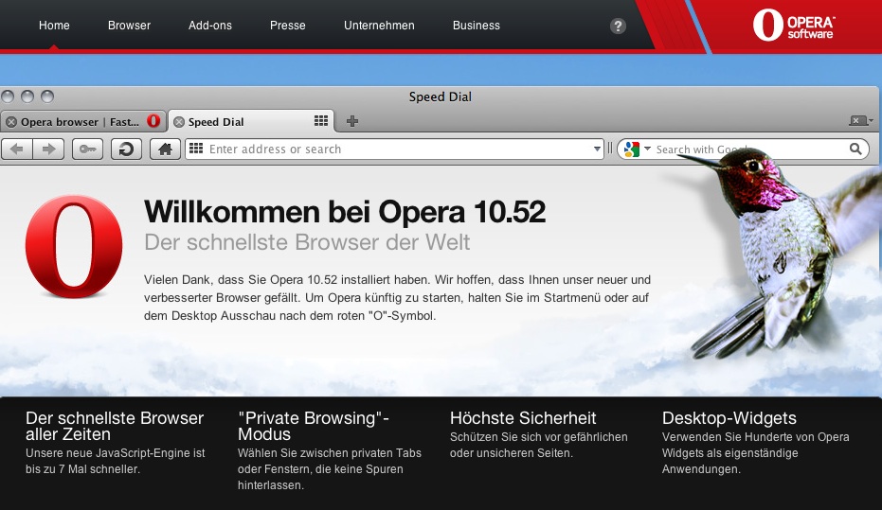The height and width of the screenshot is (510, 882).
Task: Click text 'Unsere neue JavaScript-Engine ist'
Action: [116, 453]
